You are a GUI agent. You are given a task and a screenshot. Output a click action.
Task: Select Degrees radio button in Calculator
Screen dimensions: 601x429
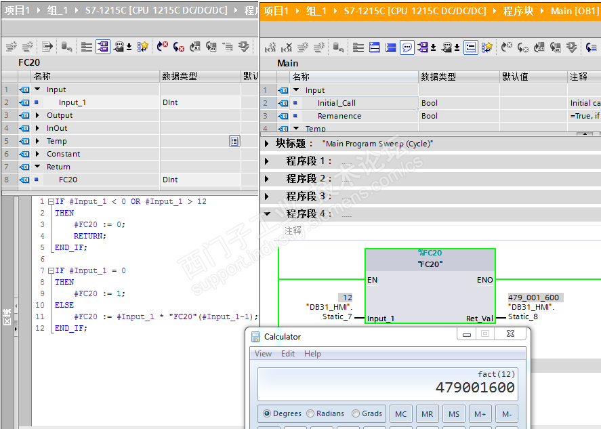267,413
